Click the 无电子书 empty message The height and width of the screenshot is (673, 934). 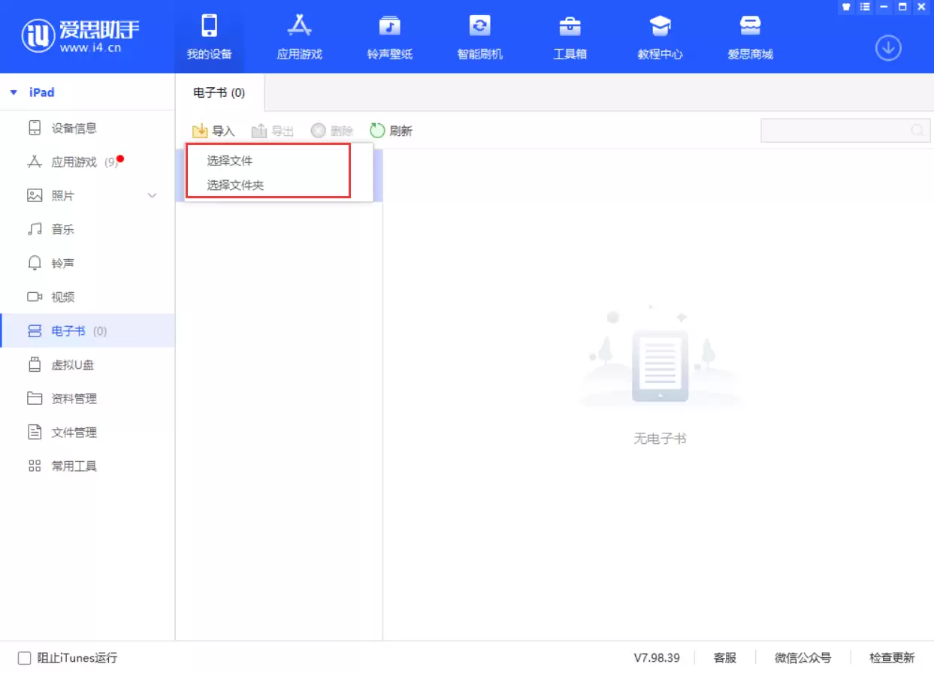coord(660,439)
